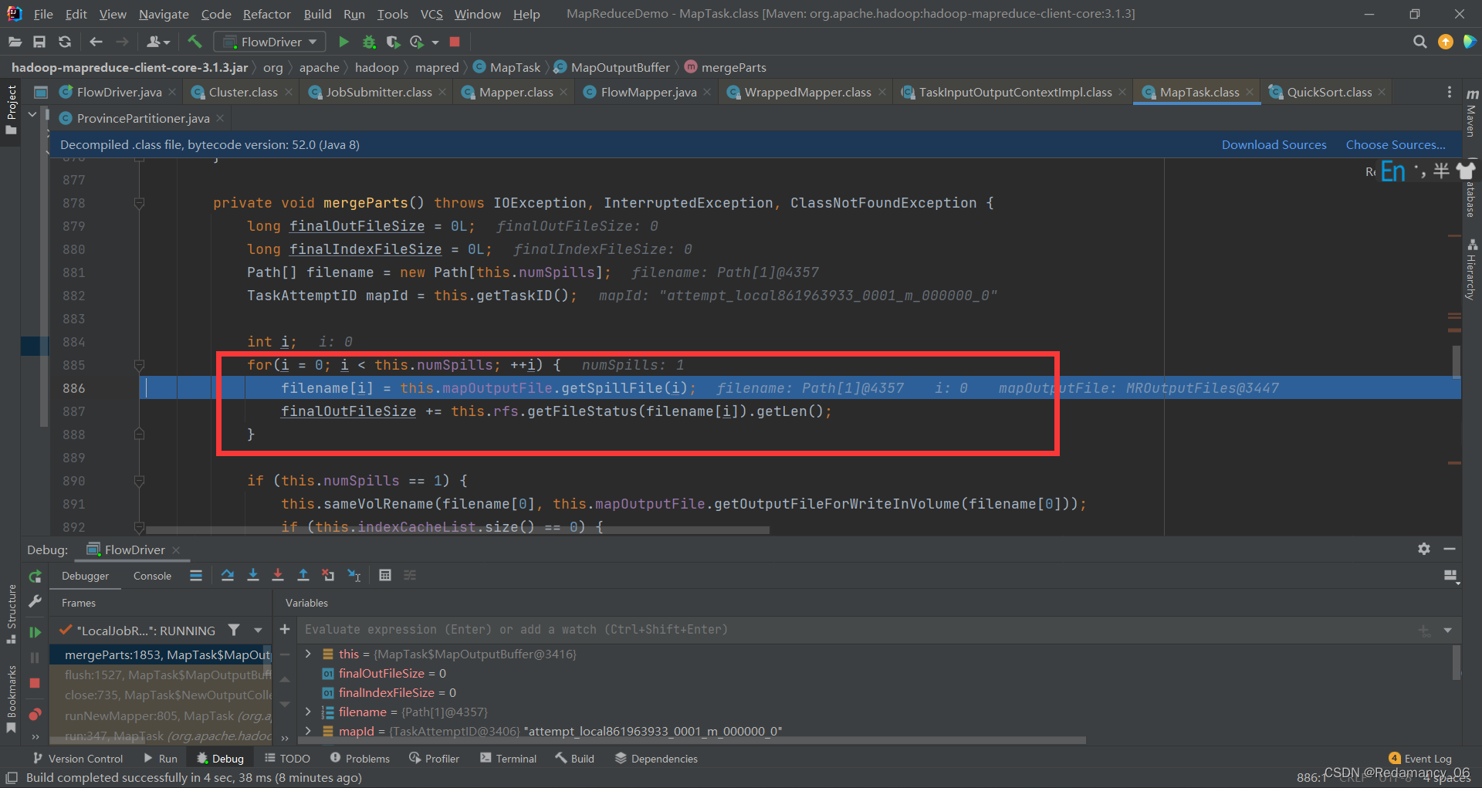Click Step Into icon in debugger toolbar
The image size is (1482, 788).
point(252,575)
